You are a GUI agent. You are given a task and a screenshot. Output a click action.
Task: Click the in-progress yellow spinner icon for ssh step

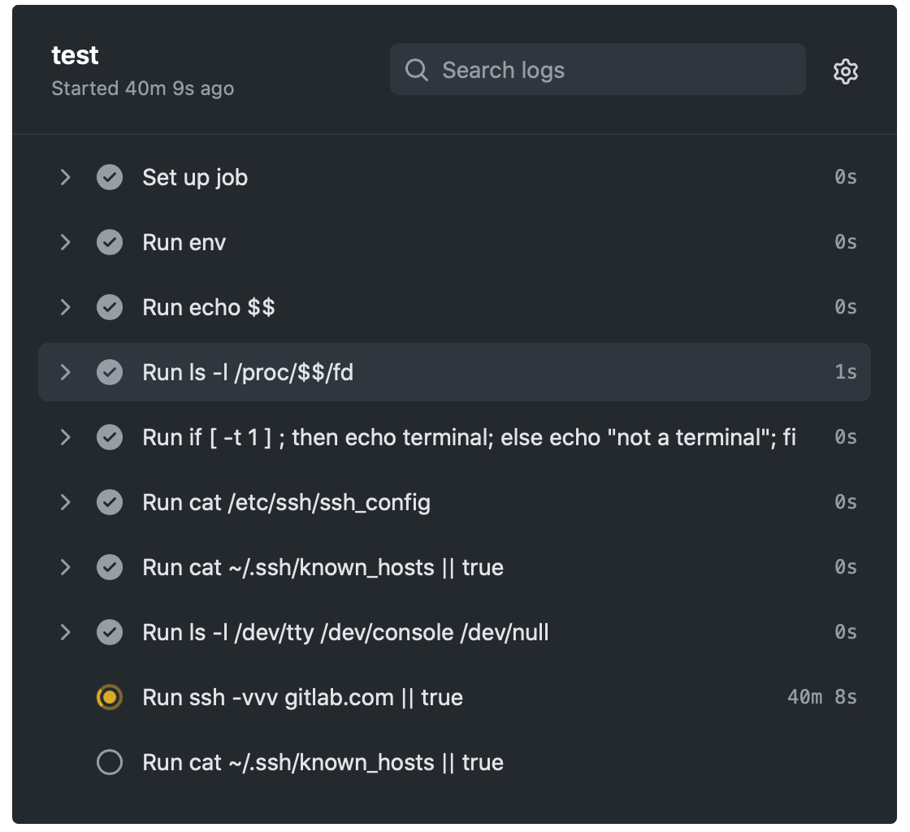pyautogui.click(x=110, y=697)
